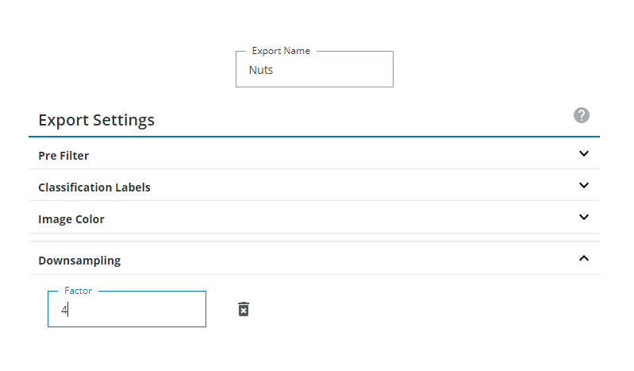The height and width of the screenshot is (371, 634).
Task: Click the Downsampling section title text
Action: tap(79, 261)
